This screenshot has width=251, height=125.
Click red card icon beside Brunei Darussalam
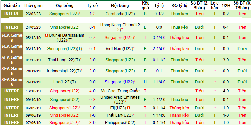click(46, 35)
